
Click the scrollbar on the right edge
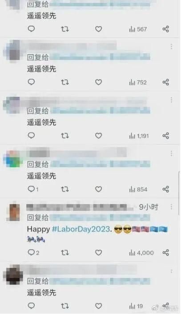[179, 193]
